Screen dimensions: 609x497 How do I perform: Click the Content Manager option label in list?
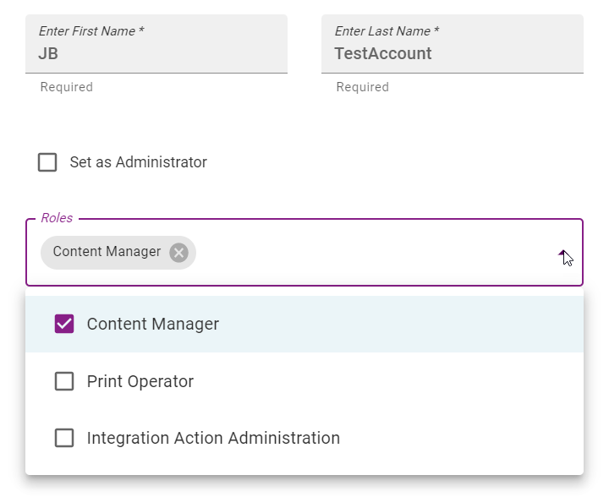152,324
